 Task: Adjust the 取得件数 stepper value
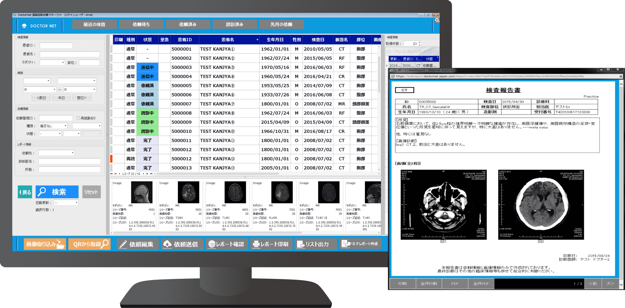coord(419,44)
